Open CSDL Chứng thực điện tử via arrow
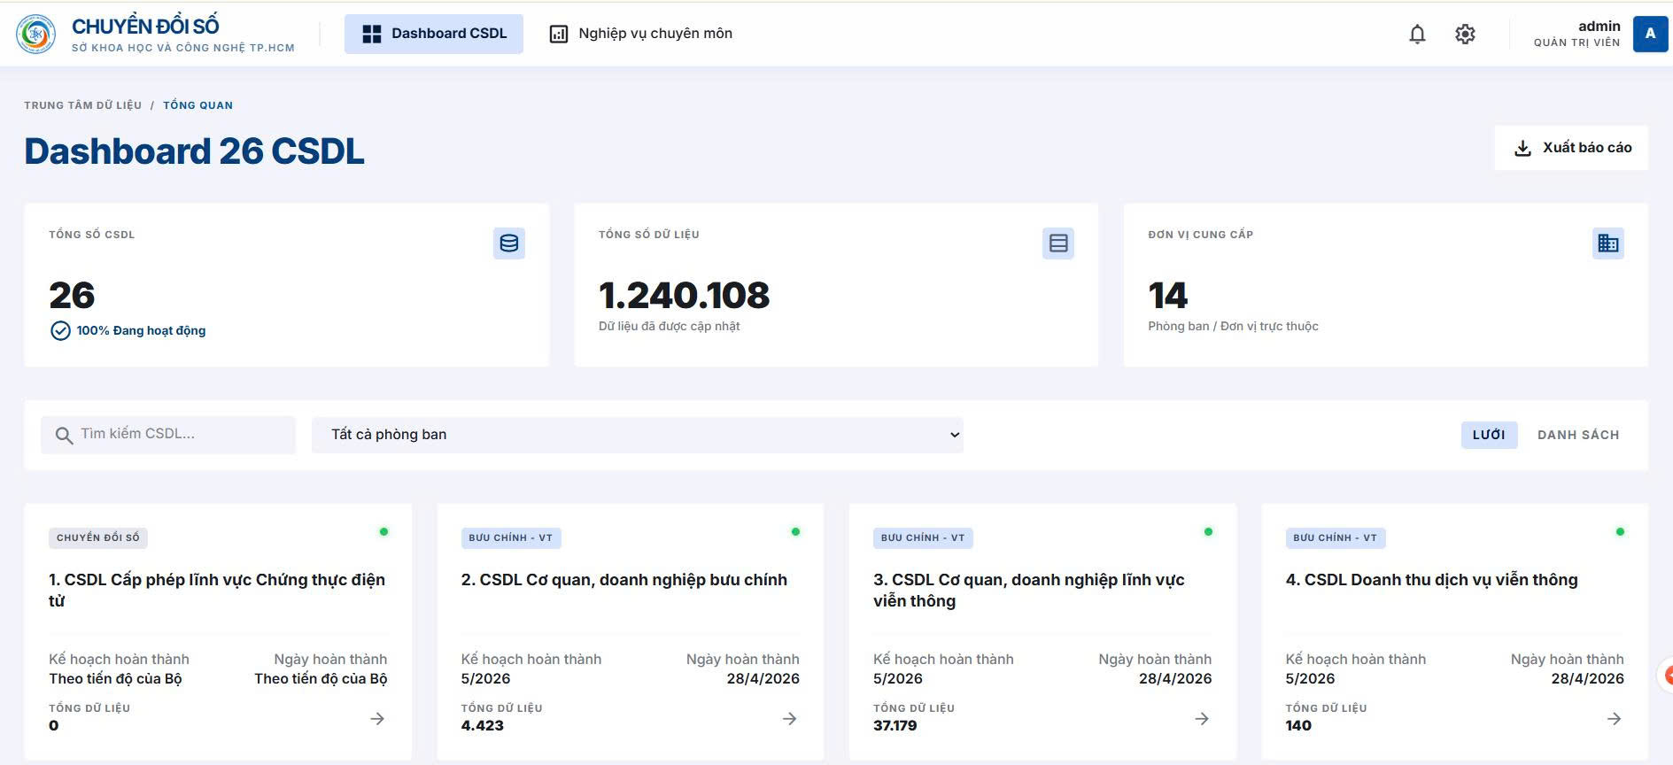 (377, 719)
